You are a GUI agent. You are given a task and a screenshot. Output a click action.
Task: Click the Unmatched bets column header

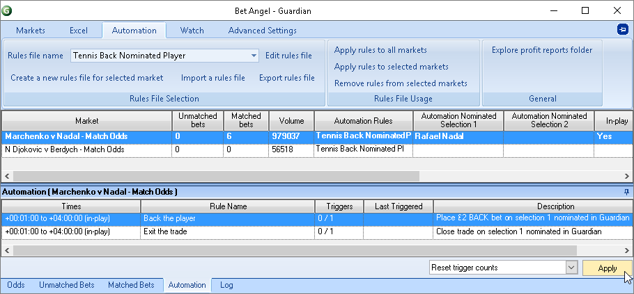point(198,120)
